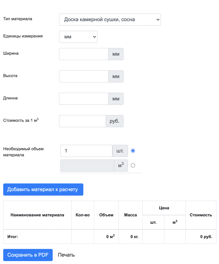Click the 'Сохранить в PDF' button
219x264 pixels.
coord(28,255)
